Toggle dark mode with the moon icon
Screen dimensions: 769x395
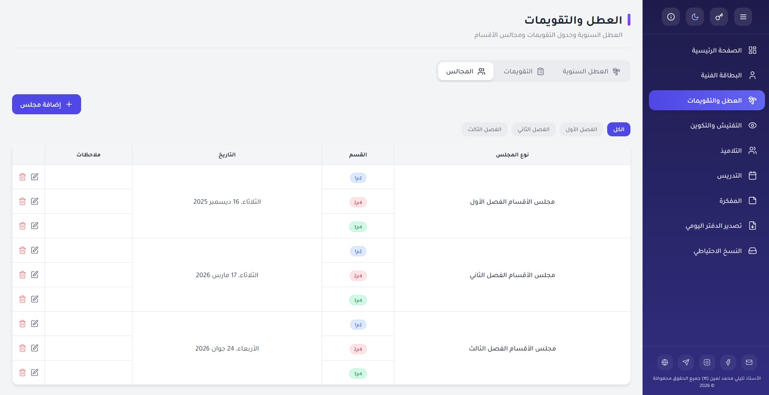point(695,17)
